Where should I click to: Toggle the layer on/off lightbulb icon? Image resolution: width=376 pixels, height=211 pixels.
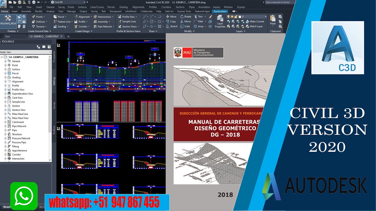coord(228,17)
